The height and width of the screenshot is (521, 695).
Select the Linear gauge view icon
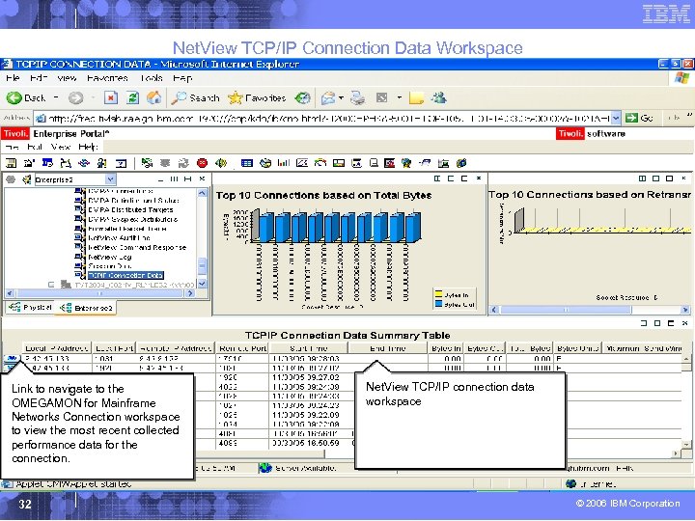[x=339, y=163]
